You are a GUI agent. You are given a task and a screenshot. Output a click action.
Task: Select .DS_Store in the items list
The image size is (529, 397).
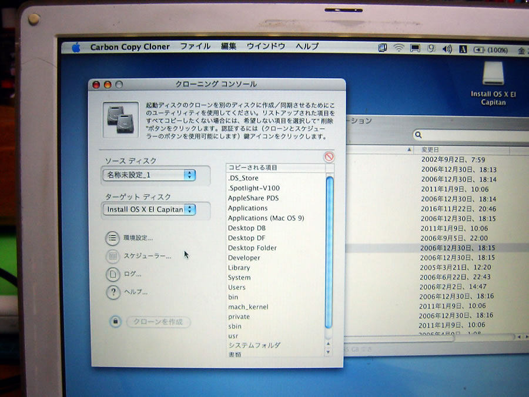coord(243,178)
